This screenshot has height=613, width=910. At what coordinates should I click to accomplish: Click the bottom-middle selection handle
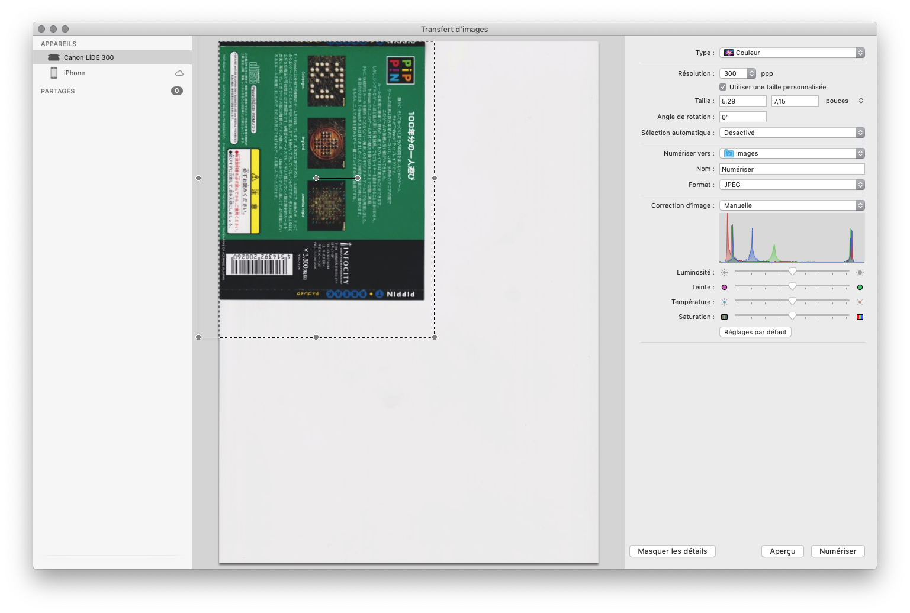click(x=316, y=337)
